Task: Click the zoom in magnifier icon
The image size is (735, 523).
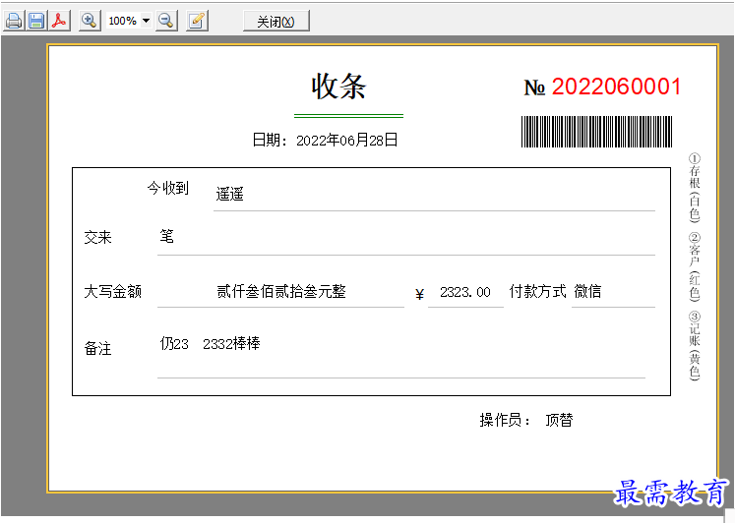Action: click(x=90, y=21)
